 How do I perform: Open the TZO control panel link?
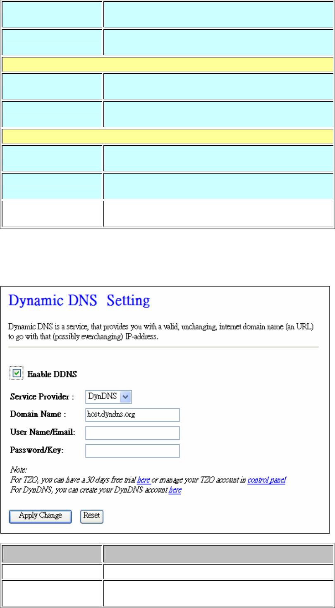(x=266, y=480)
